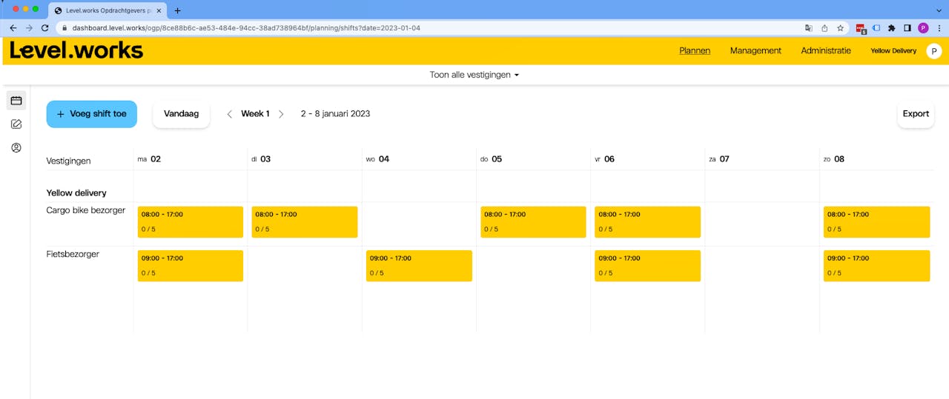This screenshot has height=399, width=949.
Task: Go to previous week arrow
Action: [x=230, y=114]
